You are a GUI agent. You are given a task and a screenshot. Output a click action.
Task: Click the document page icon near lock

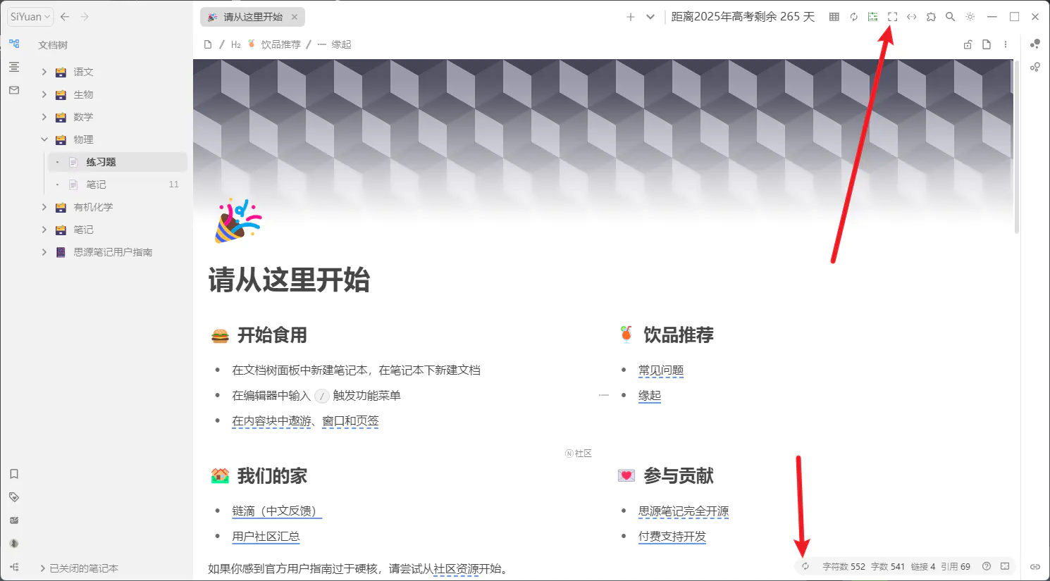[987, 44]
